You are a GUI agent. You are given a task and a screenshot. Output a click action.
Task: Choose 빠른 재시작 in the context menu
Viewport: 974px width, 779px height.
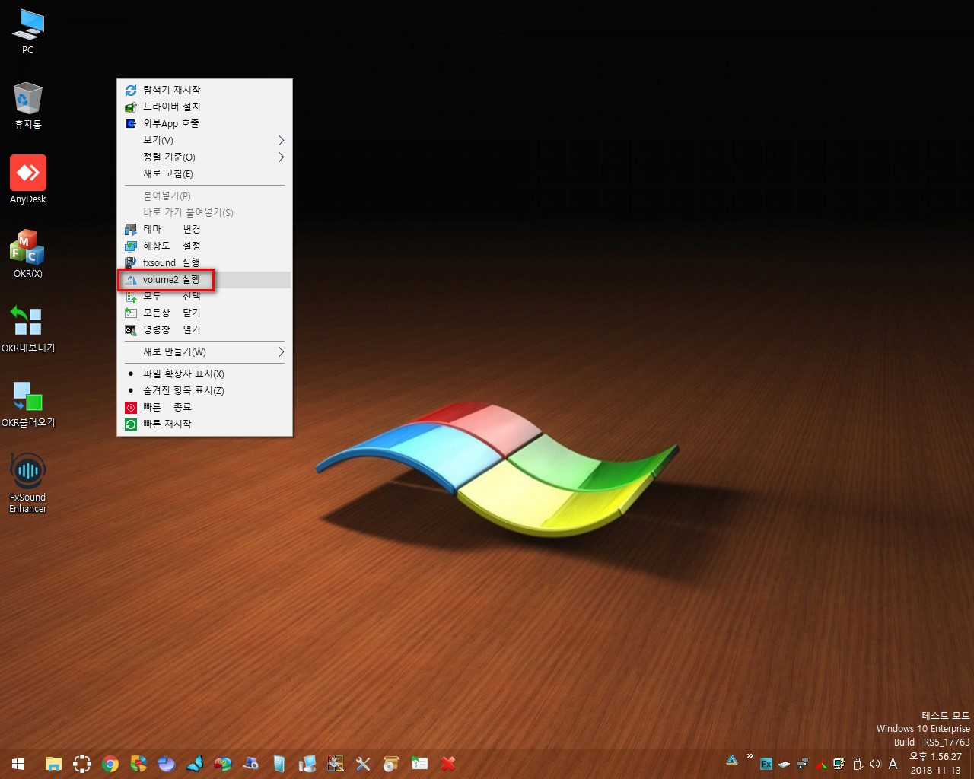coord(205,424)
